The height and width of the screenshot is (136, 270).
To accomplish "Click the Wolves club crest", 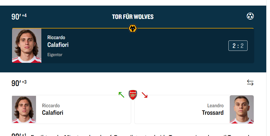I will point(133,28).
